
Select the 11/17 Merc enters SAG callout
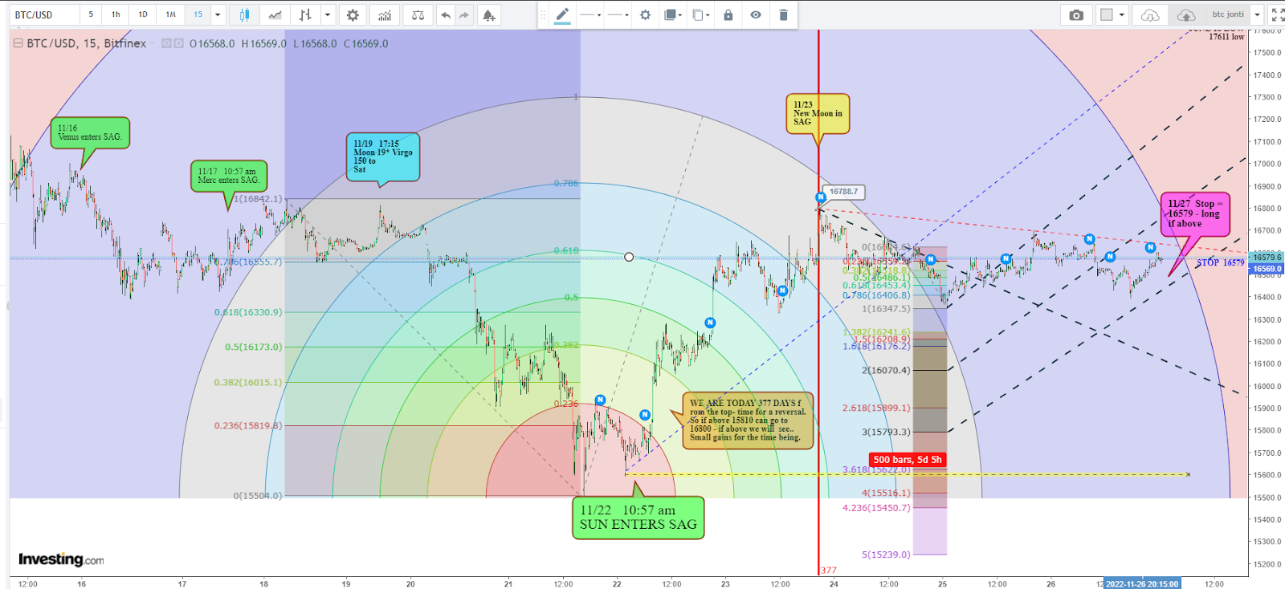click(229, 176)
